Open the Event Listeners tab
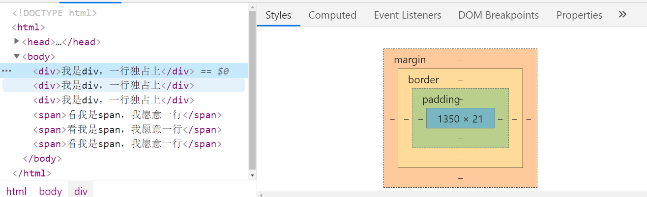This screenshot has height=197, width=647. tap(408, 15)
